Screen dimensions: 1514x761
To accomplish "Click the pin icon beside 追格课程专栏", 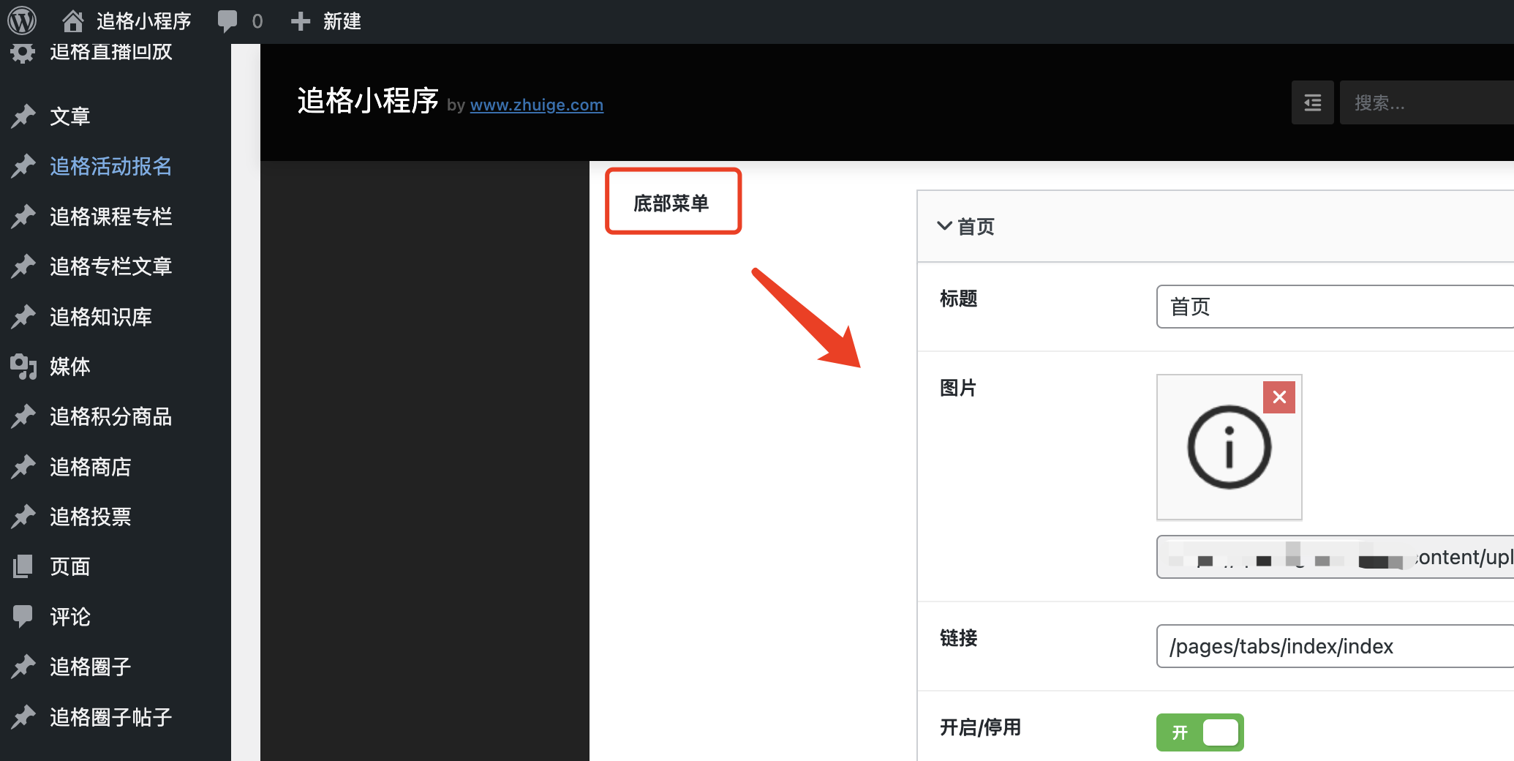I will click(x=23, y=217).
